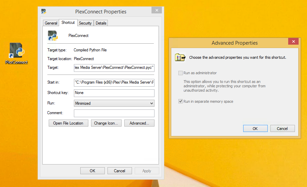The height and width of the screenshot is (187, 307).
Task: Open the Run mode dropdown
Action: pos(114,103)
